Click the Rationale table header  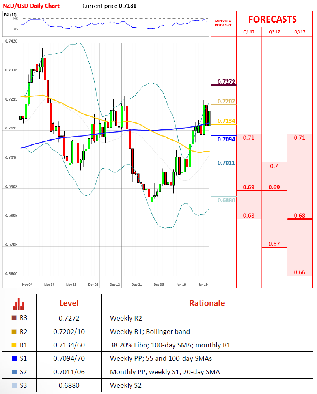click(x=207, y=303)
